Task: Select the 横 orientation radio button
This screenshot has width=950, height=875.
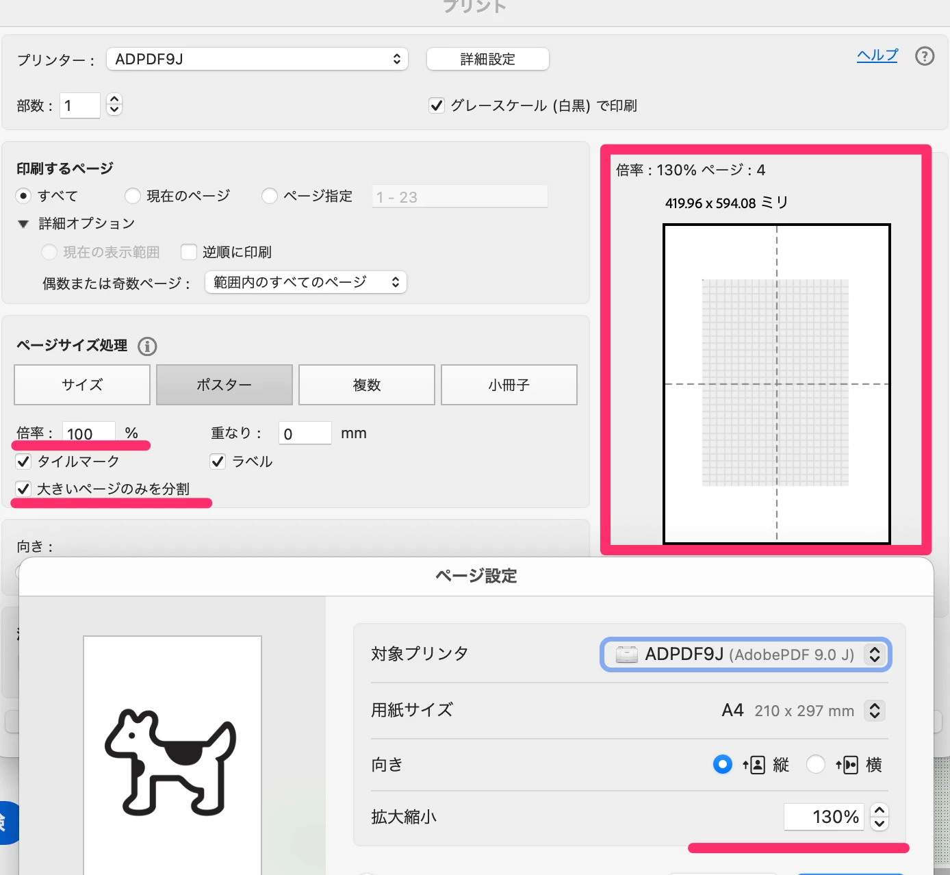Action: pos(815,764)
